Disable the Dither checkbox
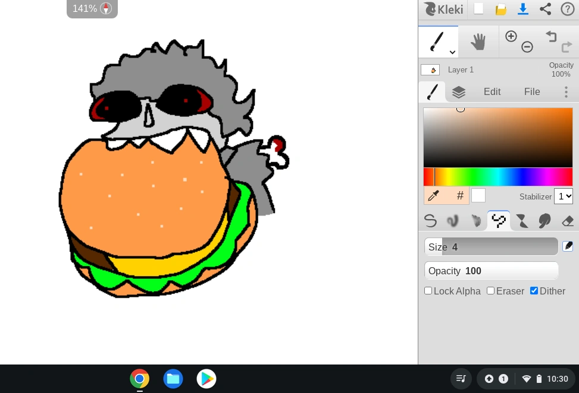The width and height of the screenshot is (579, 393). click(x=534, y=290)
